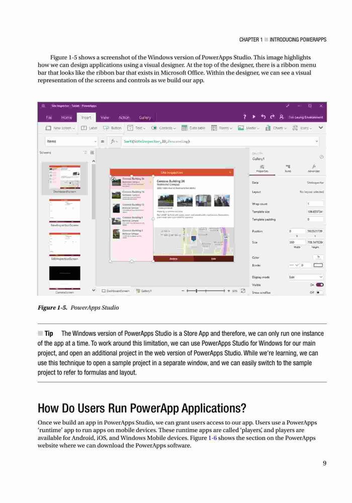Switch to the Insert tab
Image resolution: width=352 pixels, height=503 pixels.
(x=86, y=117)
